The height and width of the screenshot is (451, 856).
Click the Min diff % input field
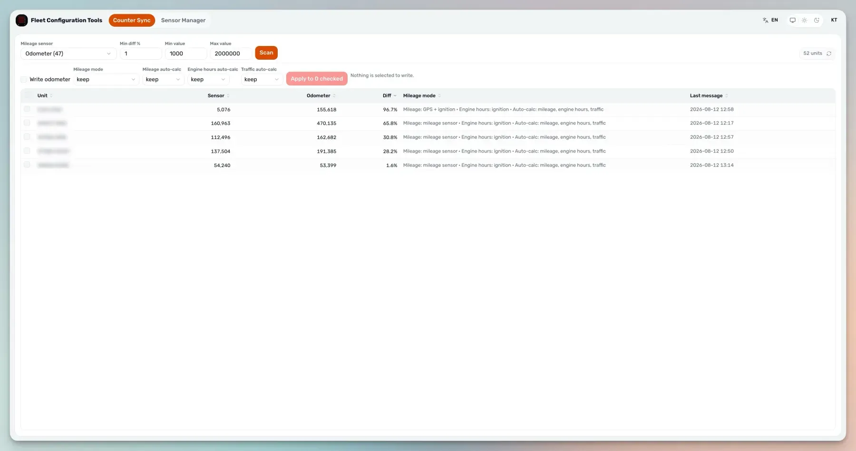[141, 54]
